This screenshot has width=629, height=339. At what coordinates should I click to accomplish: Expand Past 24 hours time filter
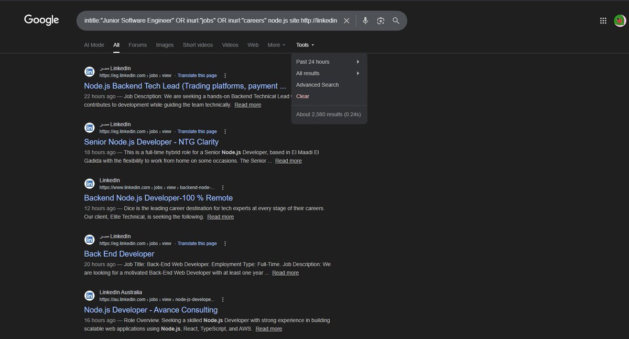tap(329, 62)
